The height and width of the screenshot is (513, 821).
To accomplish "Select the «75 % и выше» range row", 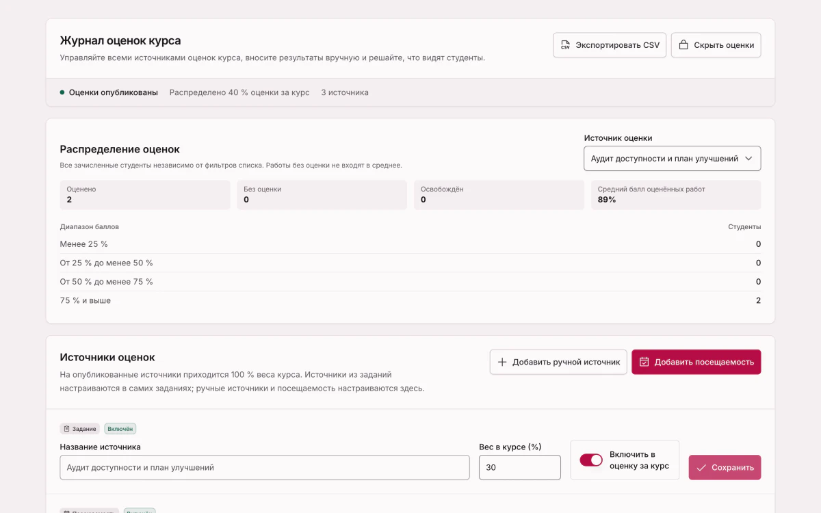I will (x=410, y=301).
